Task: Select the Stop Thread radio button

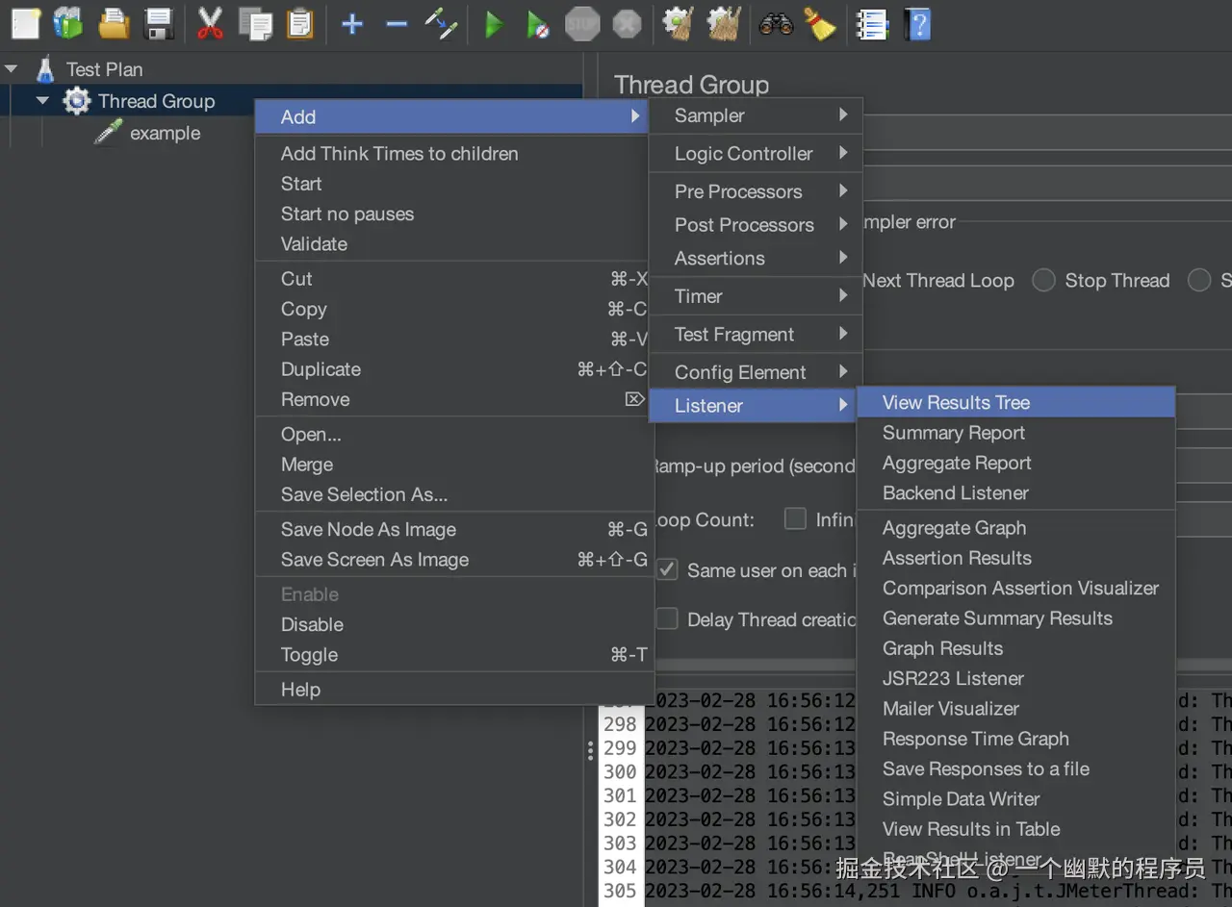Action: (1043, 280)
